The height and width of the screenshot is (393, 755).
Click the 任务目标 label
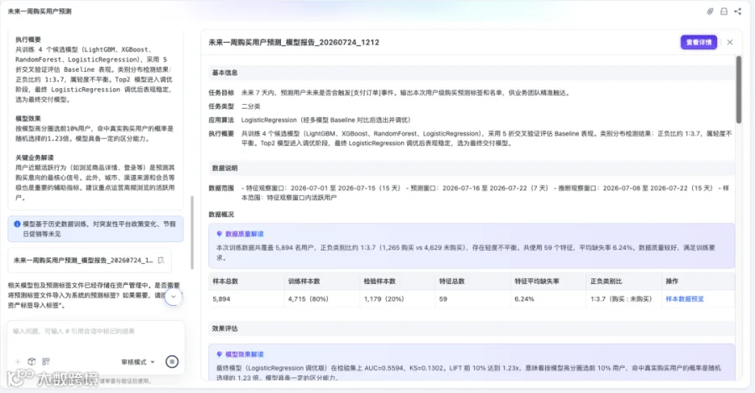tap(221, 93)
